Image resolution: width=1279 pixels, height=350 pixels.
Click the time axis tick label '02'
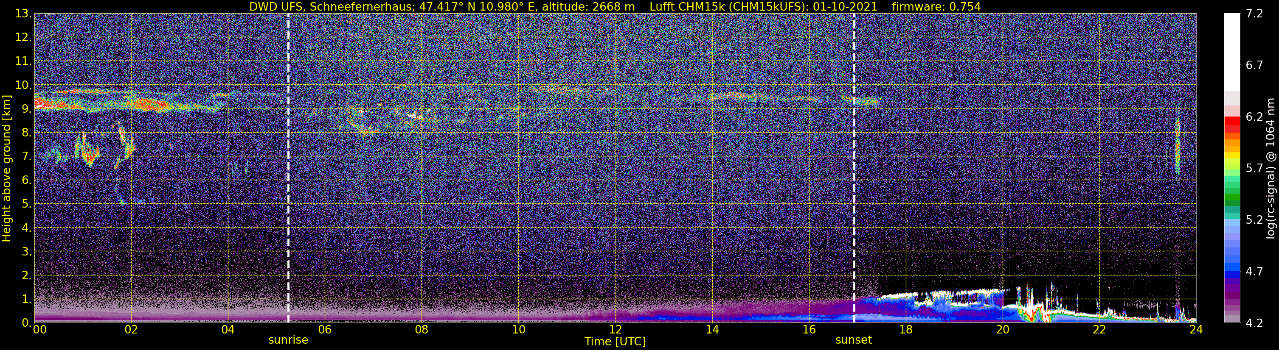click(x=131, y=330)
